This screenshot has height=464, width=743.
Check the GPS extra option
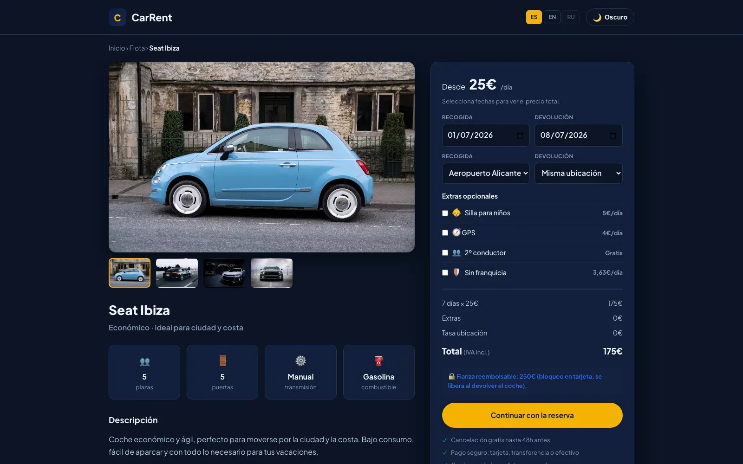445,233
